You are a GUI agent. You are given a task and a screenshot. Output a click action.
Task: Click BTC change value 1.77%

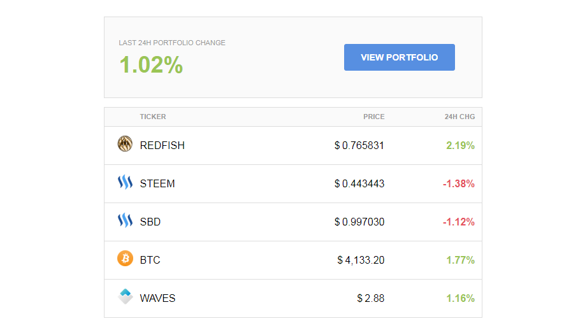(460, 260)
